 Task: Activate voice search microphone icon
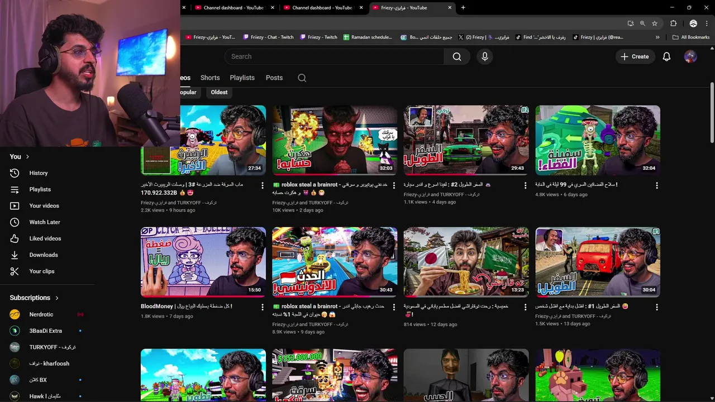[485, 56]
